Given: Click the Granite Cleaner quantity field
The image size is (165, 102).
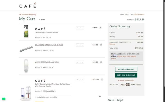Looking at the screenshot, I should [80, 28].
